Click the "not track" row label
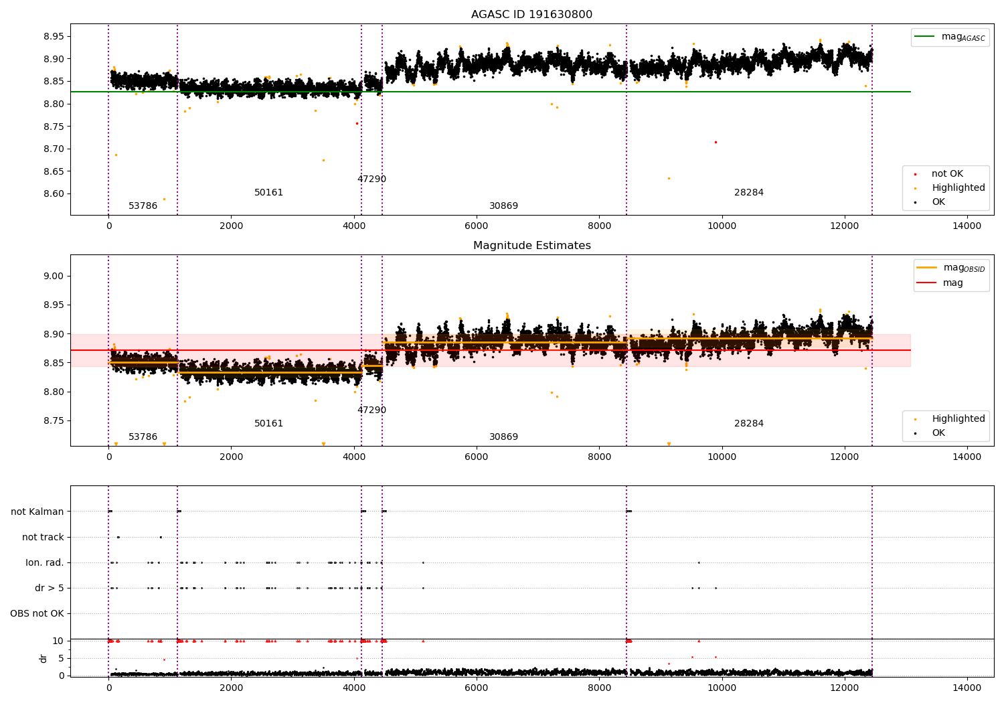 point(43,537)
